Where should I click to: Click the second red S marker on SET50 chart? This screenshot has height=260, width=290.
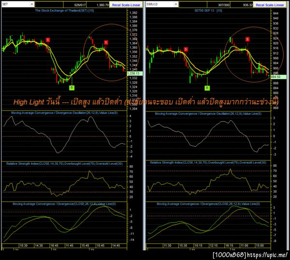(x=247, y=39)
